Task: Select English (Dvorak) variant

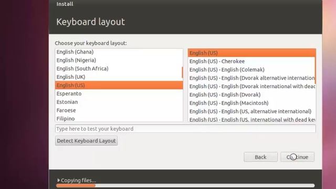Action: coord(251,94)
